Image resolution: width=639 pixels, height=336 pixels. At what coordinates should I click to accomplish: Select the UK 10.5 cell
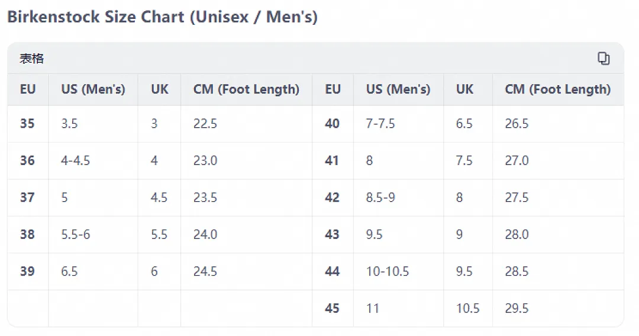point(468,308)
